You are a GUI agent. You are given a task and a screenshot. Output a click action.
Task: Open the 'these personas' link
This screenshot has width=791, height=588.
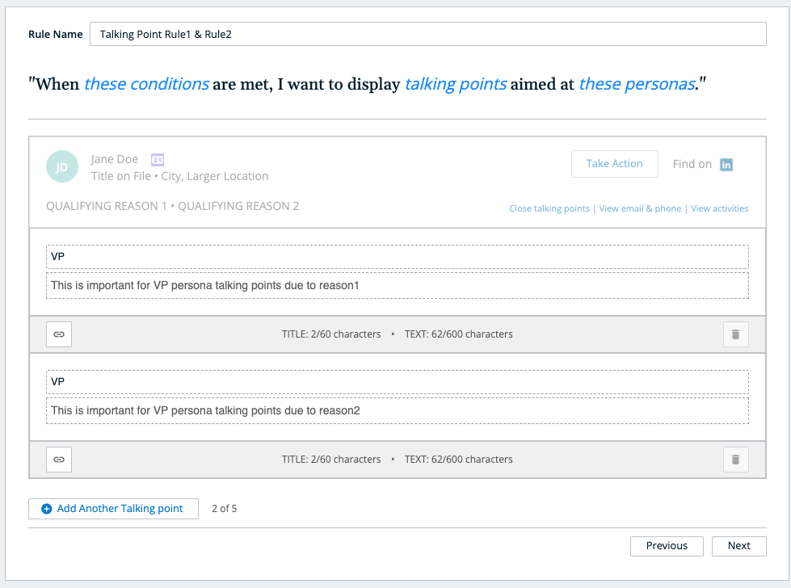pos(637,84)
